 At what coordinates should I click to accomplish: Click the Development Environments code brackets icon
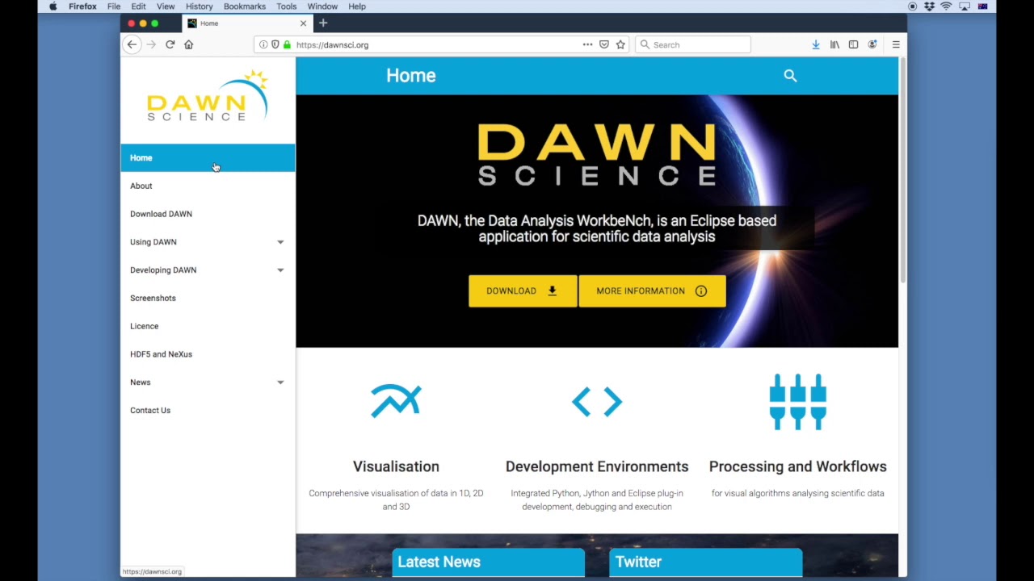click(597, 401)
